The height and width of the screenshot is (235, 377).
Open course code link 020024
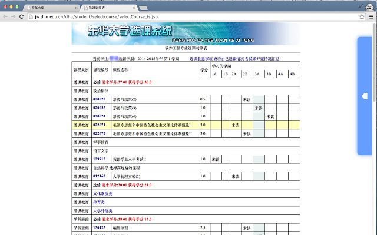tap(100, 116)
